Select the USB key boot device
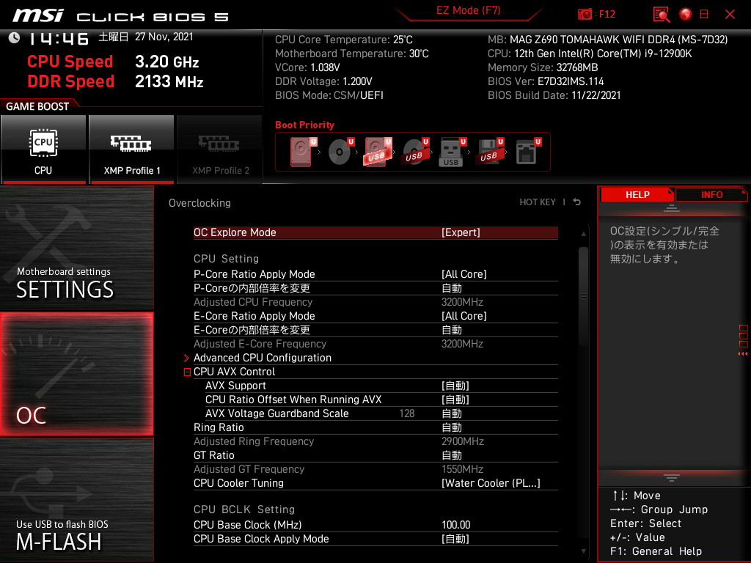The image size is (751, 563). (452, 152)
